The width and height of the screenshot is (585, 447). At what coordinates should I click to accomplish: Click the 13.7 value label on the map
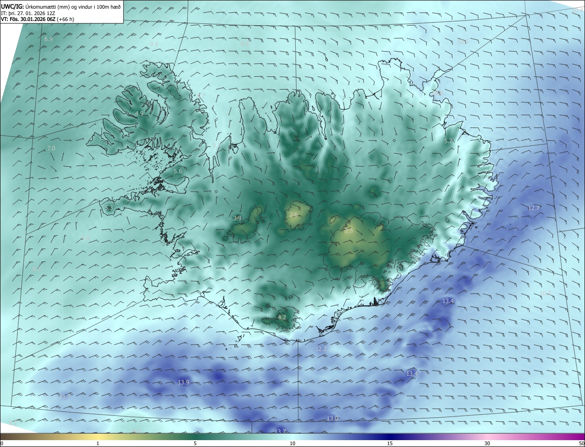click(x=280, y=431)
